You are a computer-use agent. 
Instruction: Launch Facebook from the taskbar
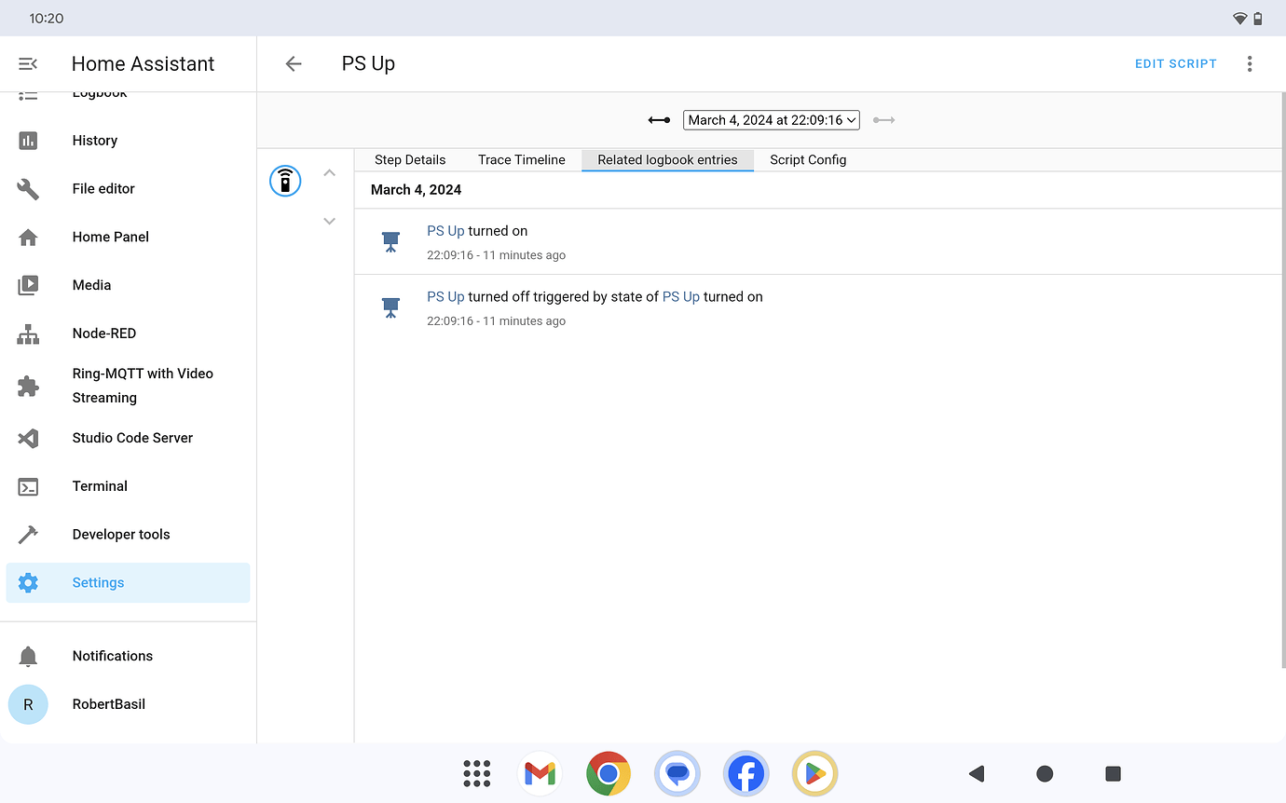point(746,773)
